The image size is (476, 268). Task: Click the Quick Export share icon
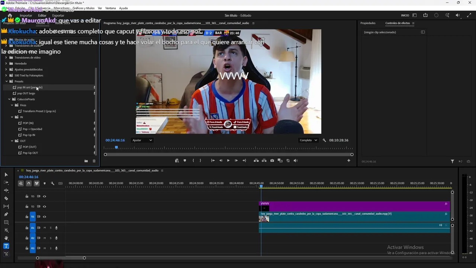425,15
